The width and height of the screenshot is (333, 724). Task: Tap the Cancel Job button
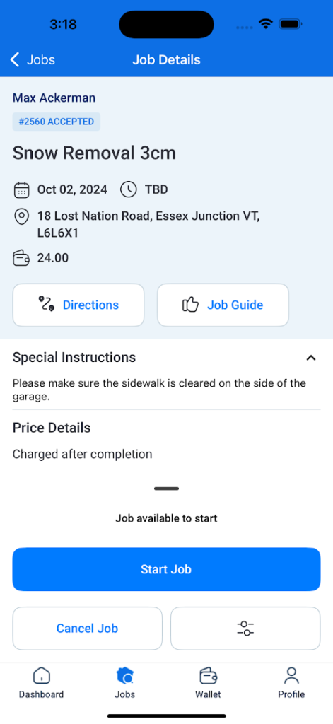[x=87, y=629]
